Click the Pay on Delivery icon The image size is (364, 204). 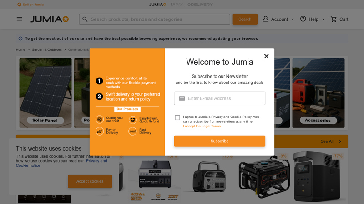[x=100, y=131]
